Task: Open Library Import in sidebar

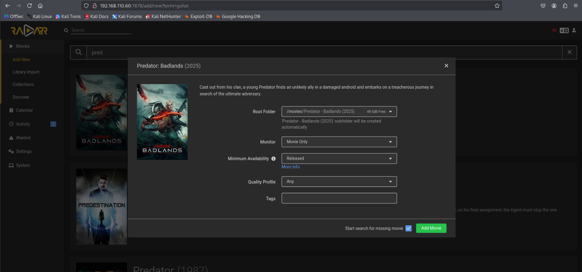Action: click(26, 72)
